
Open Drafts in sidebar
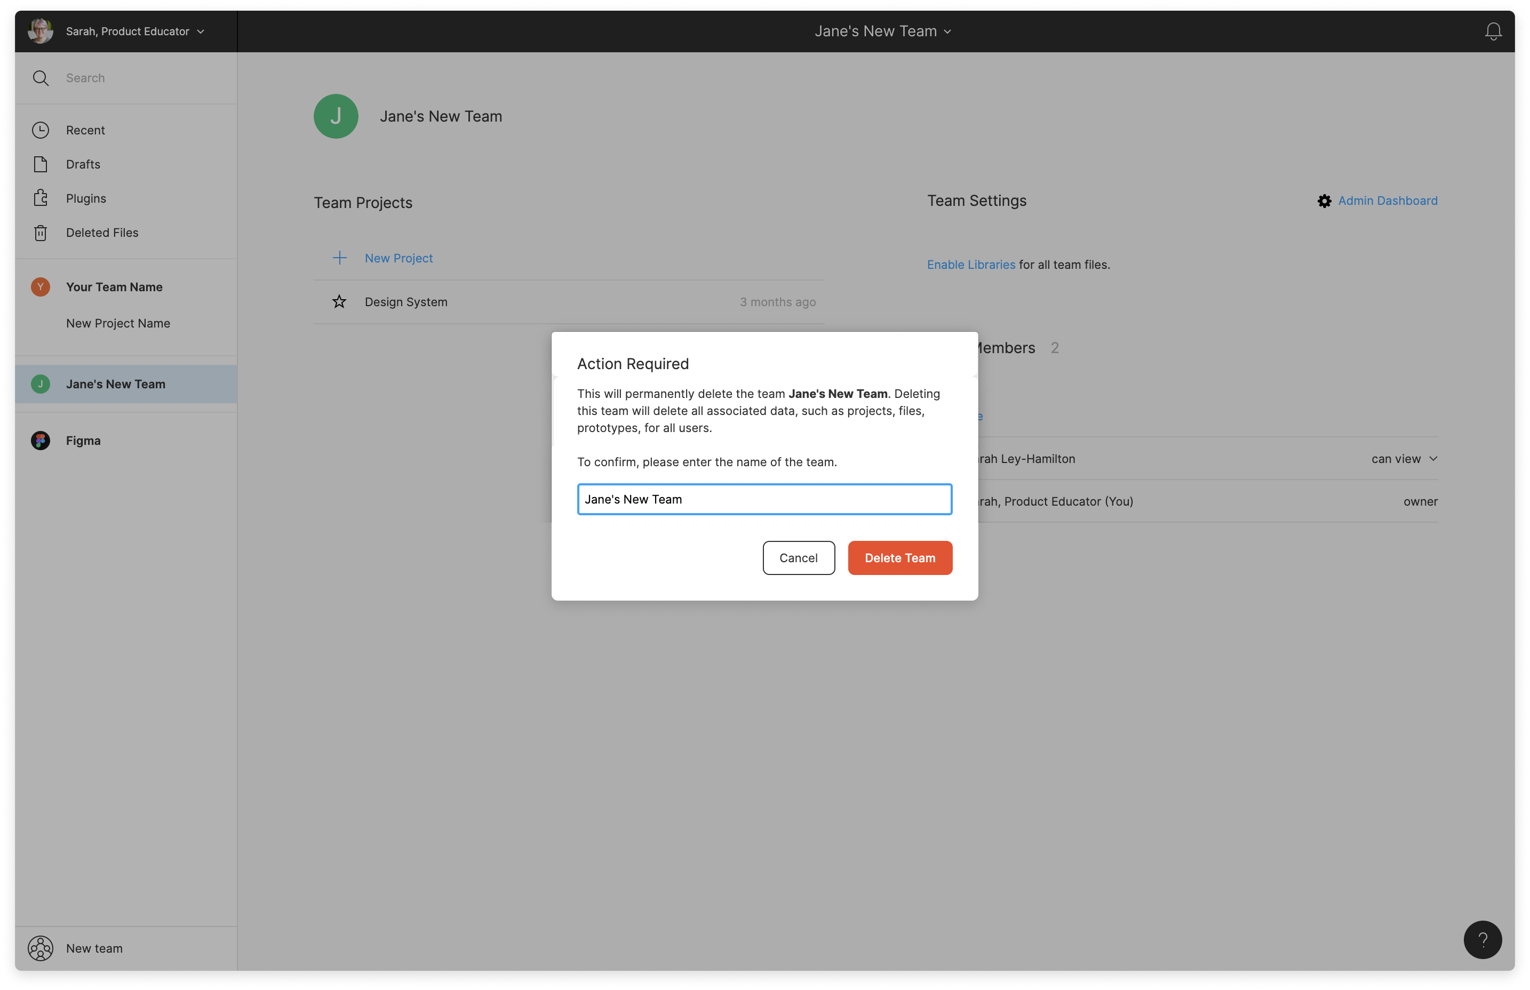(83, 164)
